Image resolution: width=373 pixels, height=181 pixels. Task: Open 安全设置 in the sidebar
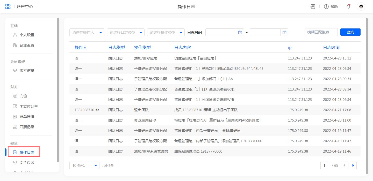point(27,163)
